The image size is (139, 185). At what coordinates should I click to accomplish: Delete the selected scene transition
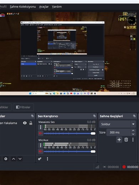pos(126,139)
